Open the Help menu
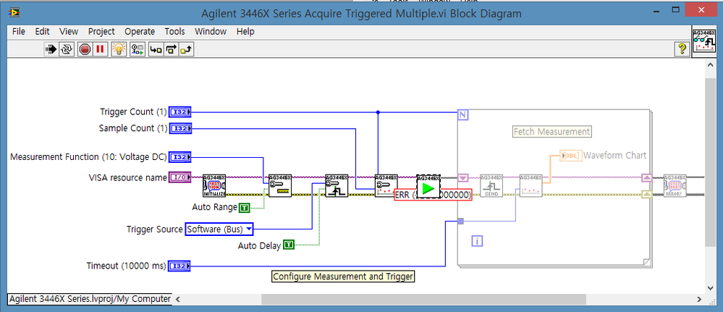Image resolution: width=723 pixels, height=312 pixels. coord(245,31)
